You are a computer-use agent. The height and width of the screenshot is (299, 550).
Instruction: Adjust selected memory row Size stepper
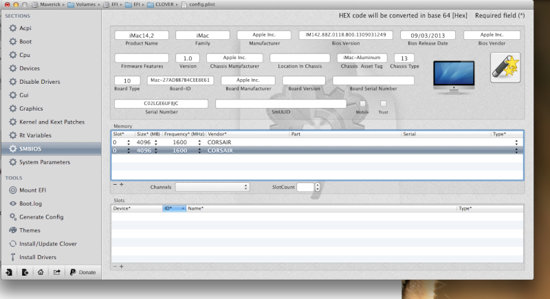tap(156, 151)
